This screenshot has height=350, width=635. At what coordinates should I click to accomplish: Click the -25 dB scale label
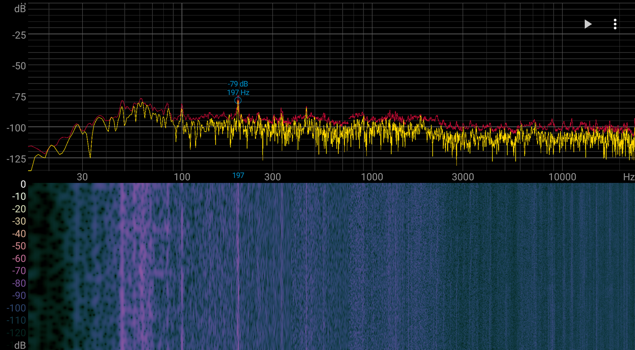coord(19,35)
